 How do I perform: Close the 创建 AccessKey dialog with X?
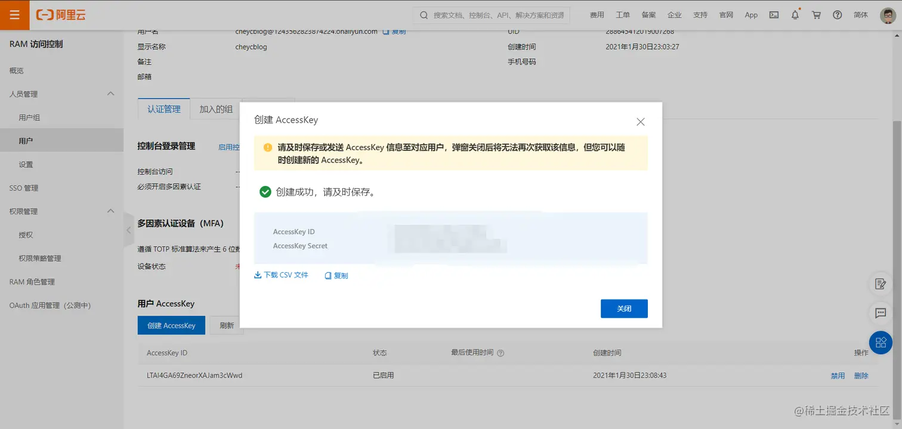point(641,122)
